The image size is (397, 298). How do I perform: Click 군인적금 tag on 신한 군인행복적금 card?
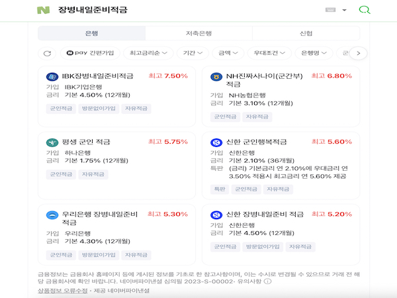pyautogui.click(x=246, y=189)
